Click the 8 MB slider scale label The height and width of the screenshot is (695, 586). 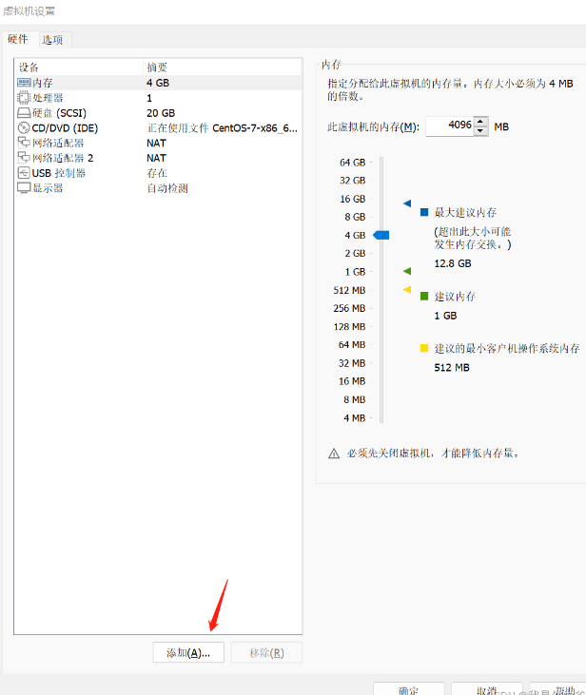pos(355,399)
